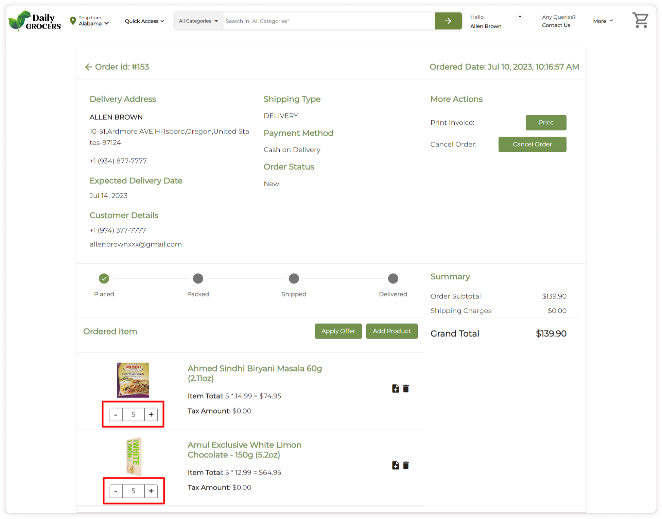Click Biryani Masala product thumbnail
This screenshot has width=662, height=519.
pyautogui.click(x=133, y=380)
